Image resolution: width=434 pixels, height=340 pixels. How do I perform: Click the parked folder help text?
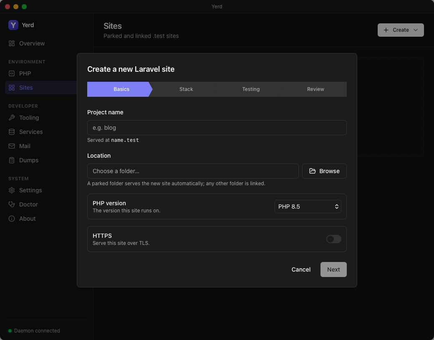176,184
